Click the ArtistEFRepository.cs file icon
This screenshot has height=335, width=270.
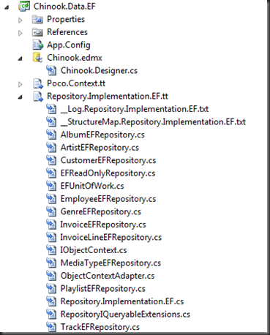[51, 148]
